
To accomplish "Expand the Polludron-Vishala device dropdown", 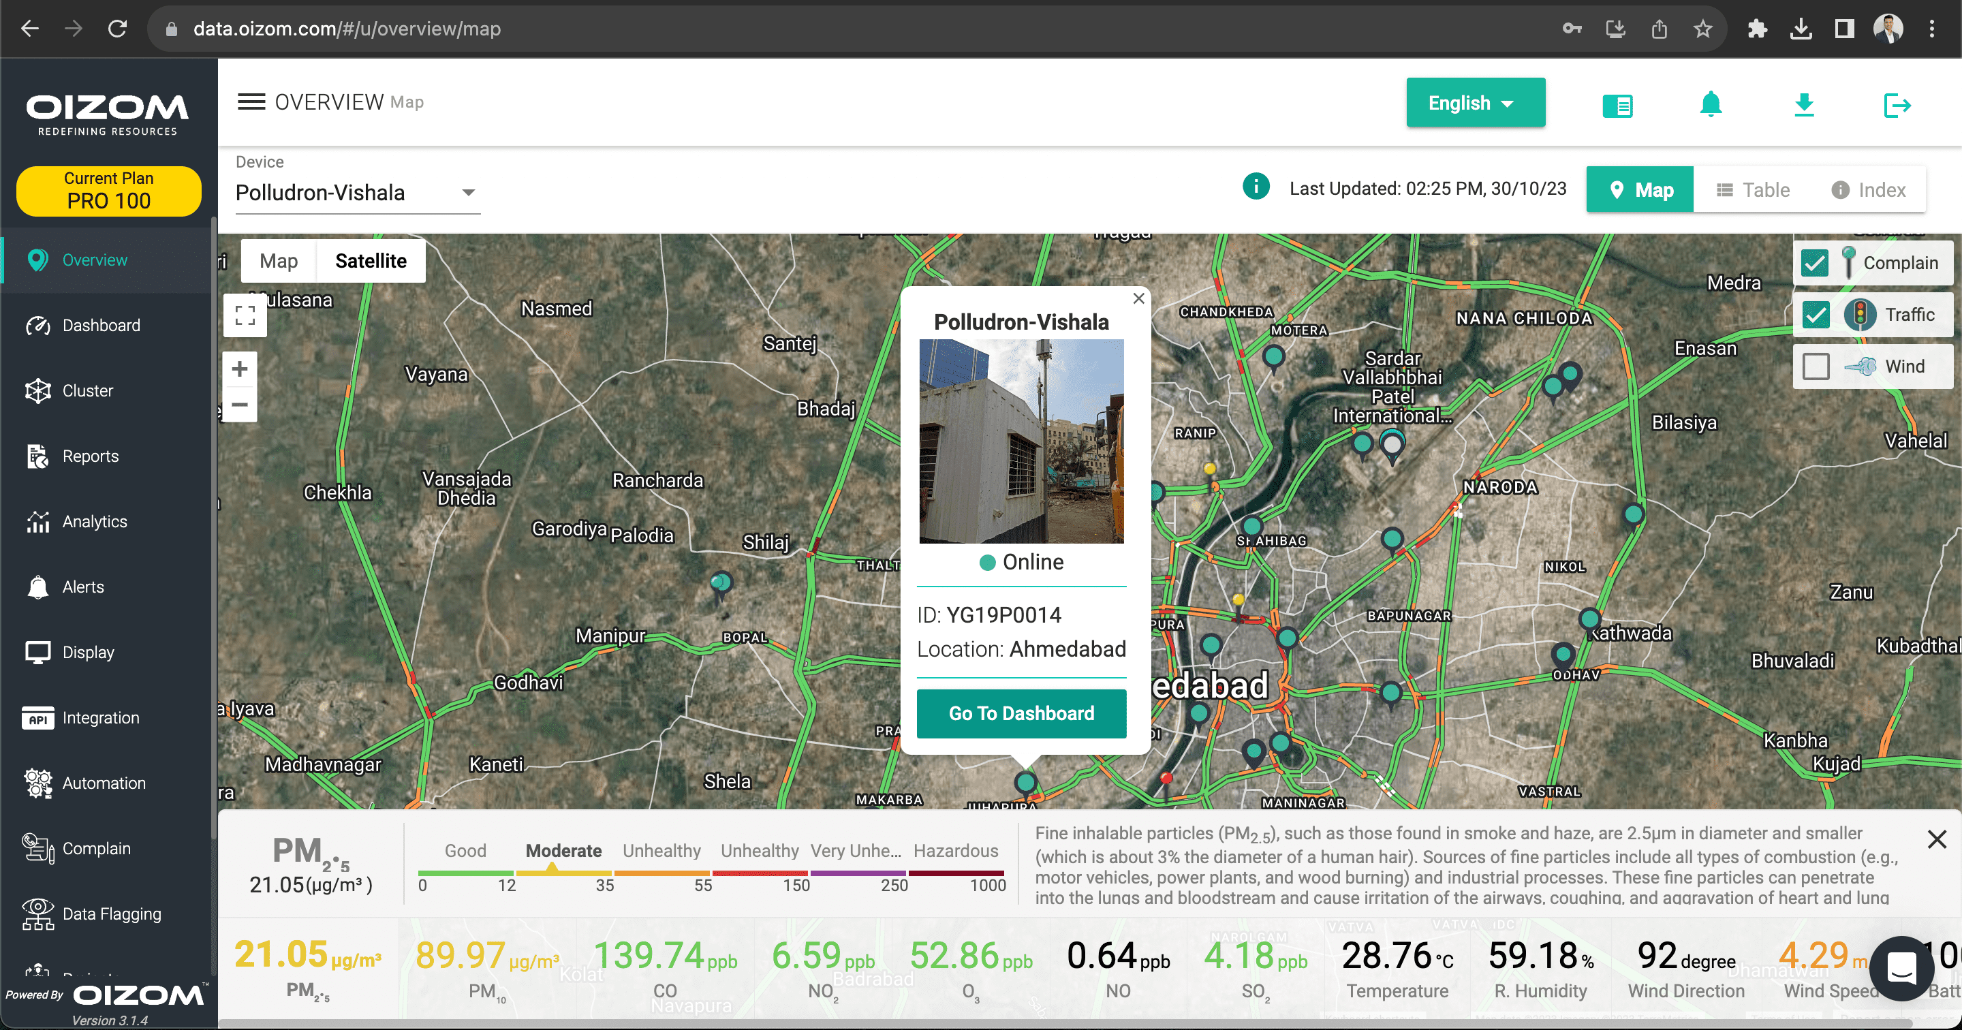I will 469,193.
